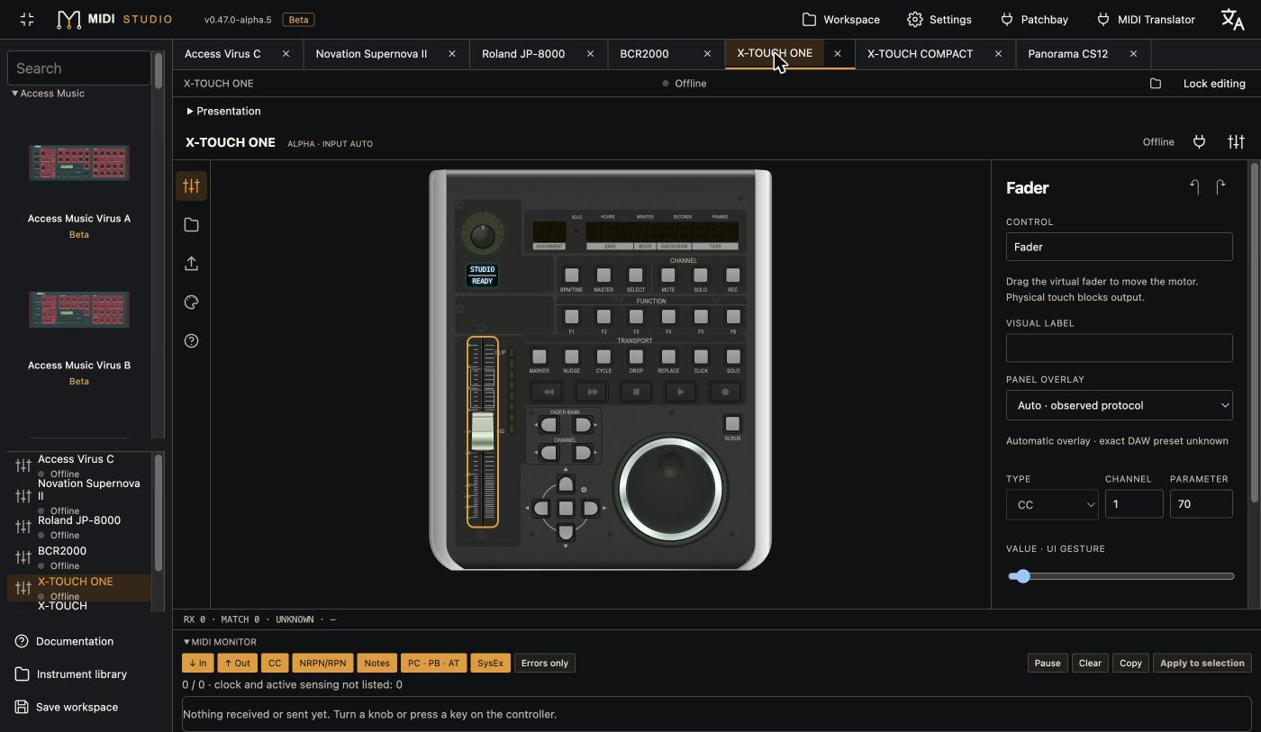Open the palette theme icon
This screenshot has height=732, width=1261.
pos(191,302)
